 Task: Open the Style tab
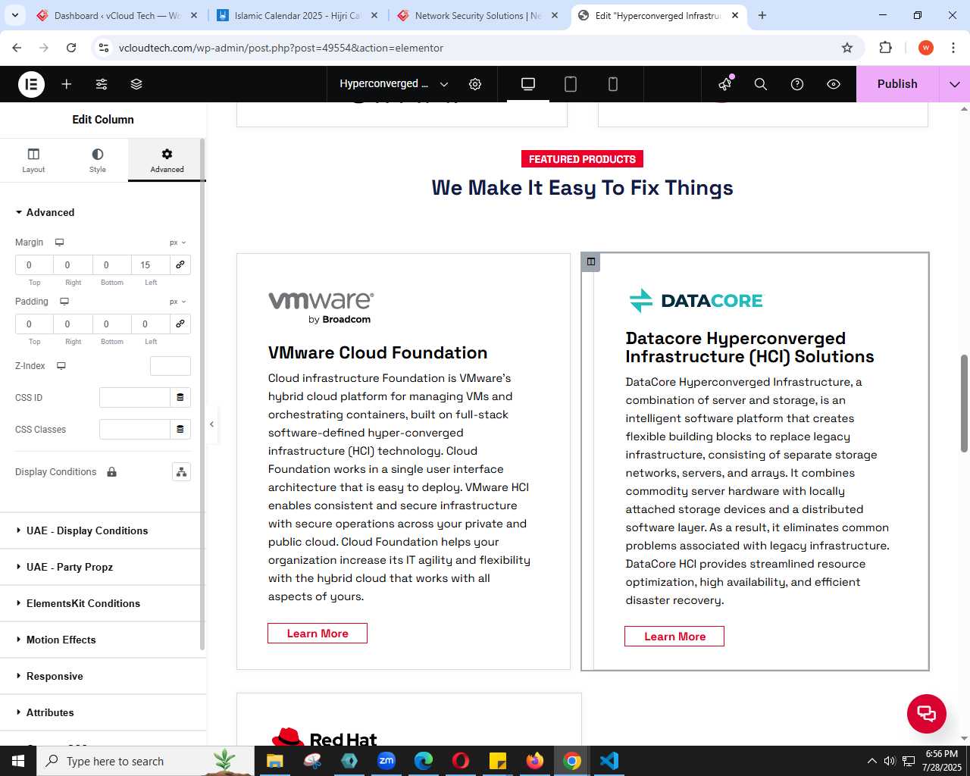(x=98, y=161)
